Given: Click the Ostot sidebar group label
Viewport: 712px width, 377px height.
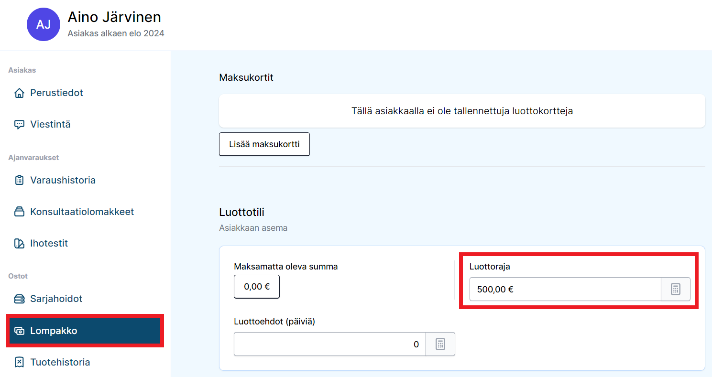Looking at the screenshot, I should (x=18, y=276).
